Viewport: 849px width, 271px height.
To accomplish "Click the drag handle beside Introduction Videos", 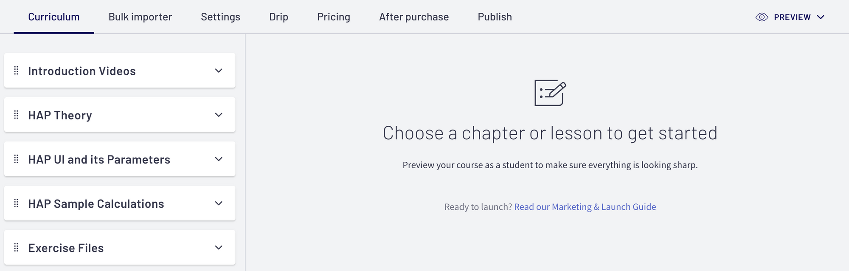I will click(x=16, y=71).
